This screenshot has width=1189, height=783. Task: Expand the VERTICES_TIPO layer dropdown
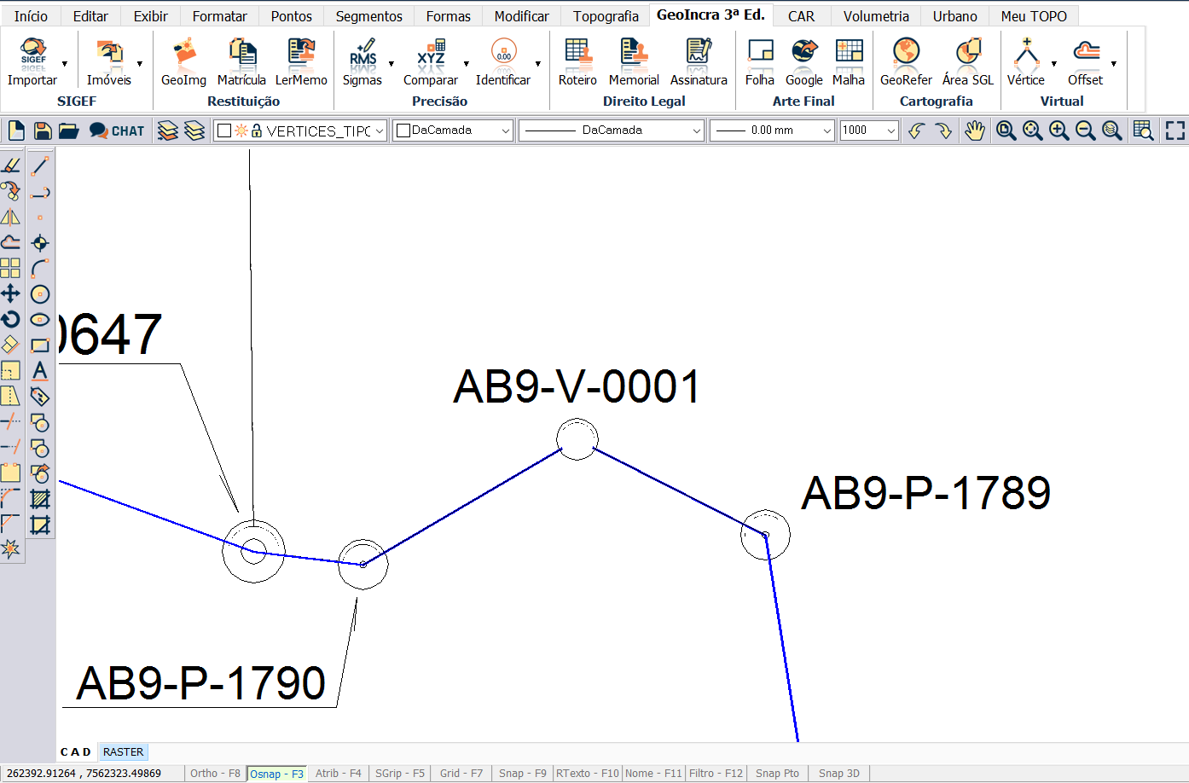(380, 130)
